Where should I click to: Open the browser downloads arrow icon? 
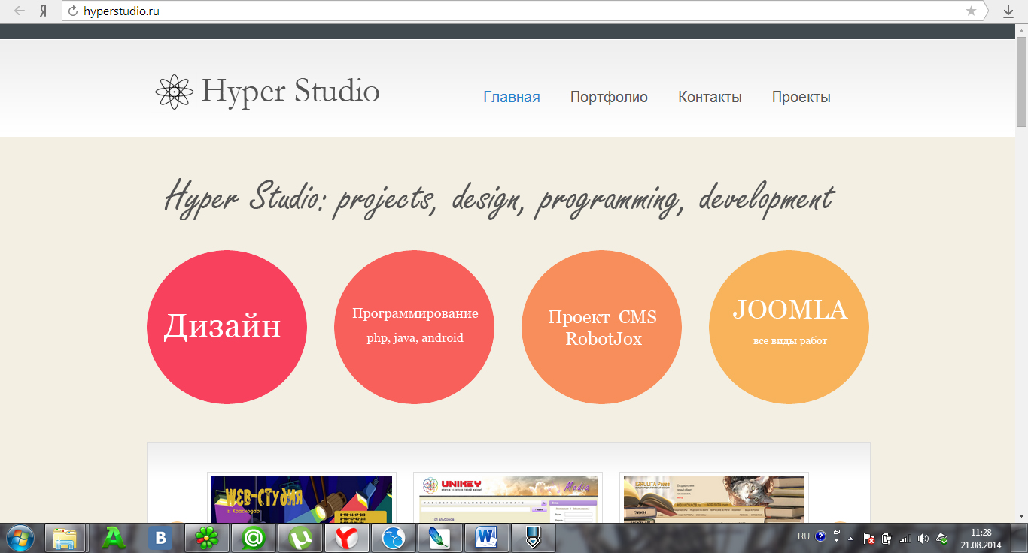pos(1008,11)
